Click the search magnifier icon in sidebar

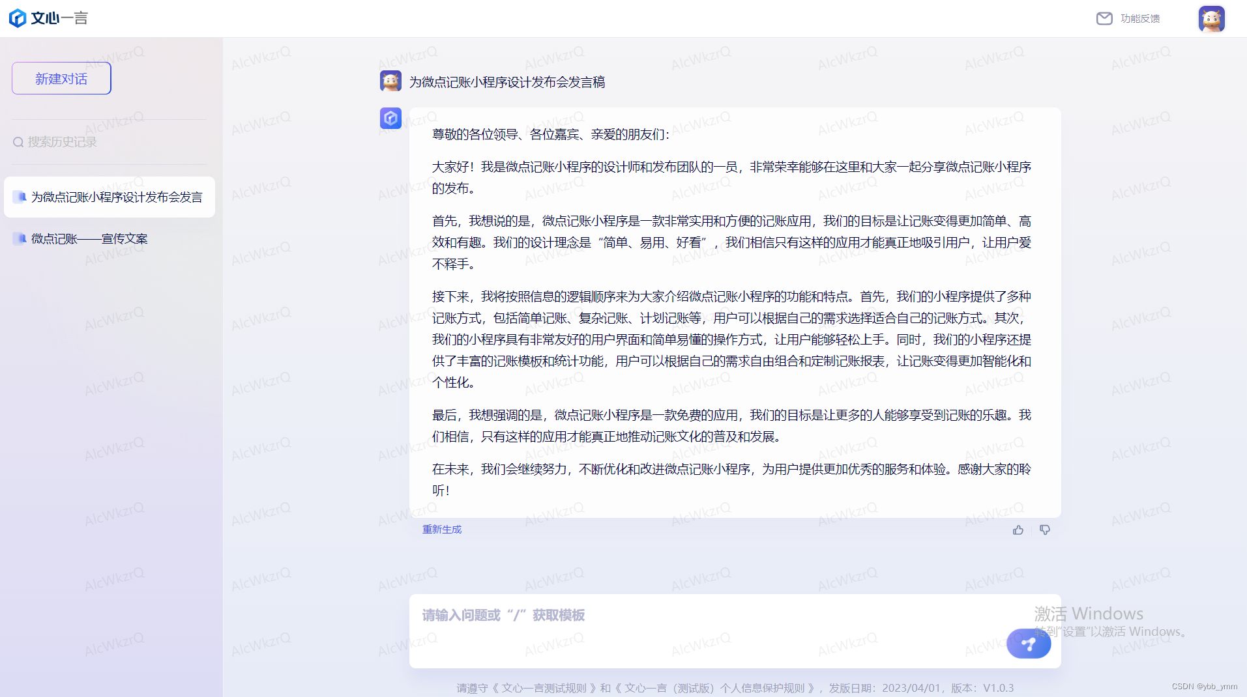point(18,142)
